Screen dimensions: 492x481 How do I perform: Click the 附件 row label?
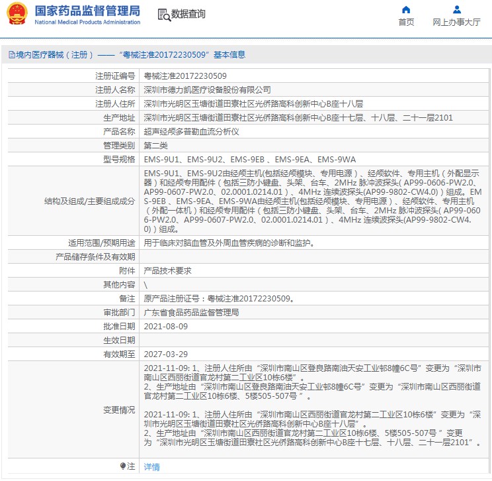tap(127, 271)
